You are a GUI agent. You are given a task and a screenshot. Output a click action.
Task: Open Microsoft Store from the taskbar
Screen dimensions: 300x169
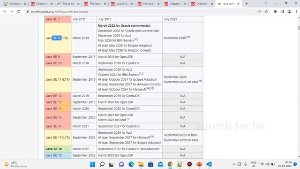pos(151,164)
